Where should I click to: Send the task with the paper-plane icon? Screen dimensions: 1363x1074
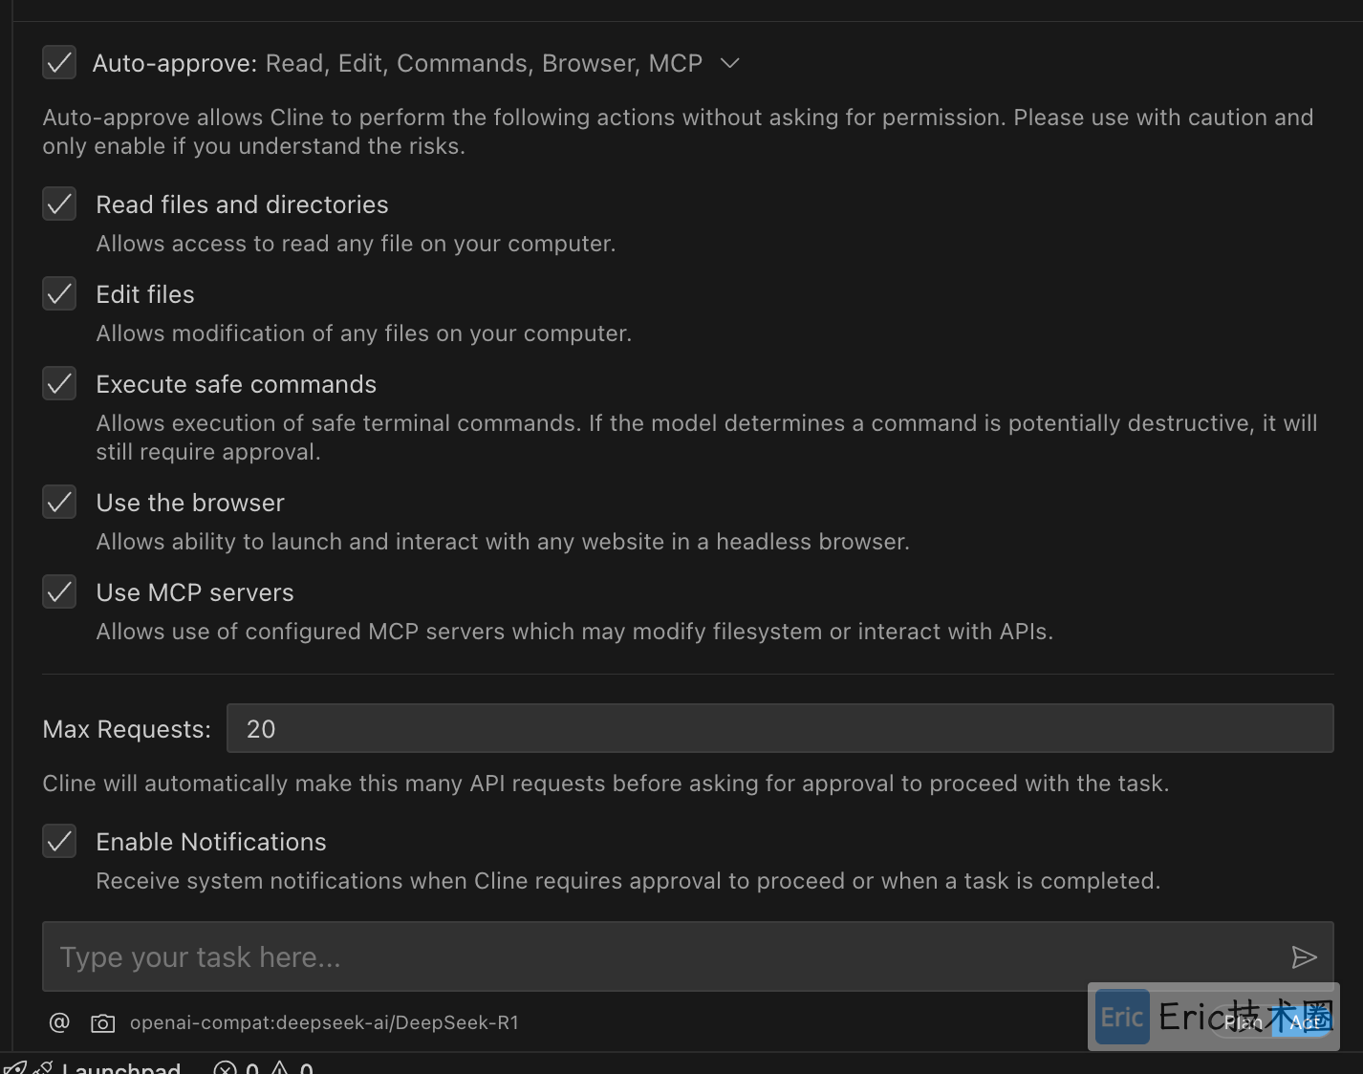[x=1304, y=957]
